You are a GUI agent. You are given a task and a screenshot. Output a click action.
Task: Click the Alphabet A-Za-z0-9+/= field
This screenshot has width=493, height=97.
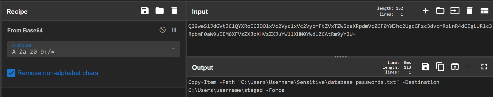pyautogui.click(x=93, y=49)
